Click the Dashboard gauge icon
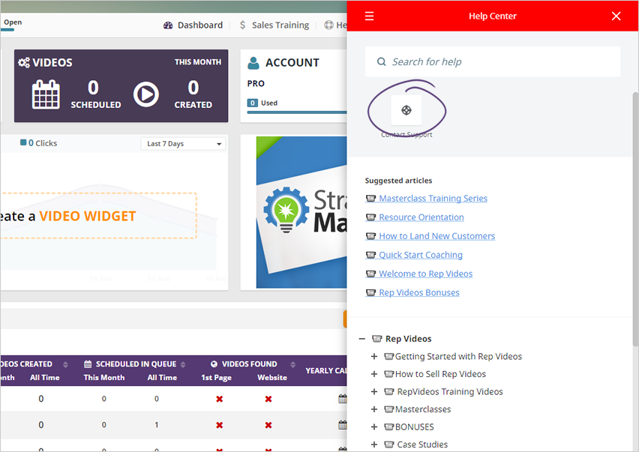 (168, 25)
